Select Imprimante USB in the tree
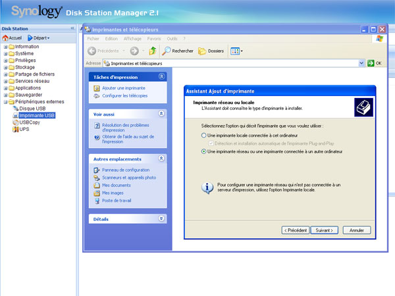 click(37, 116)
